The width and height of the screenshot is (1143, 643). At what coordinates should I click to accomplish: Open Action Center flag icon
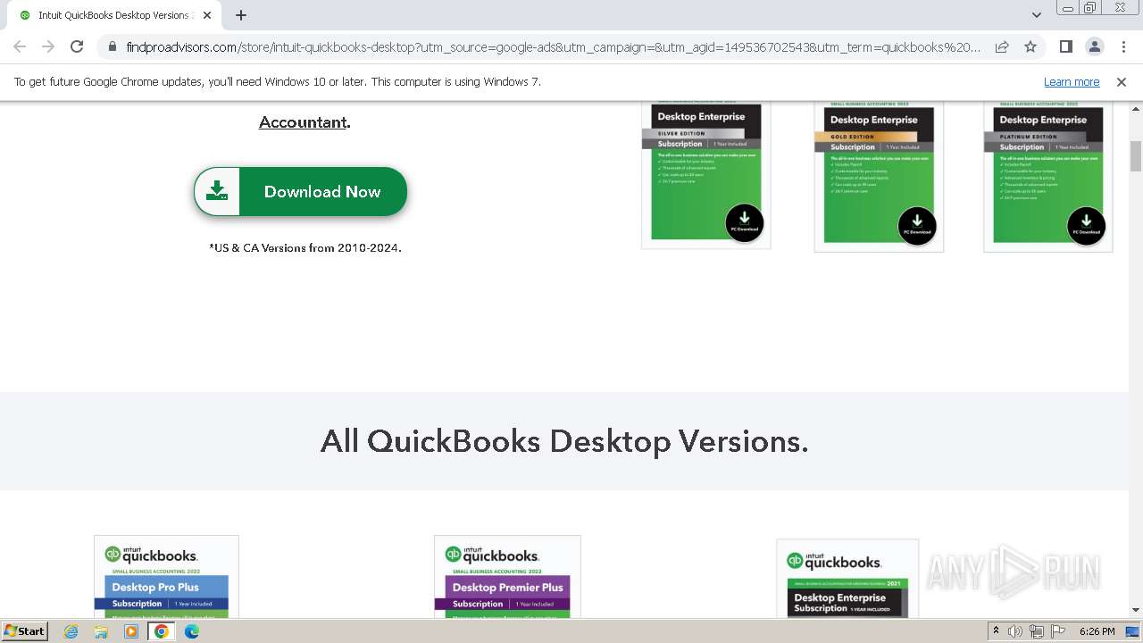tap(1056, 631)
